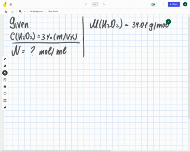Click the vertical scrollbar on the right

[189, 67]
